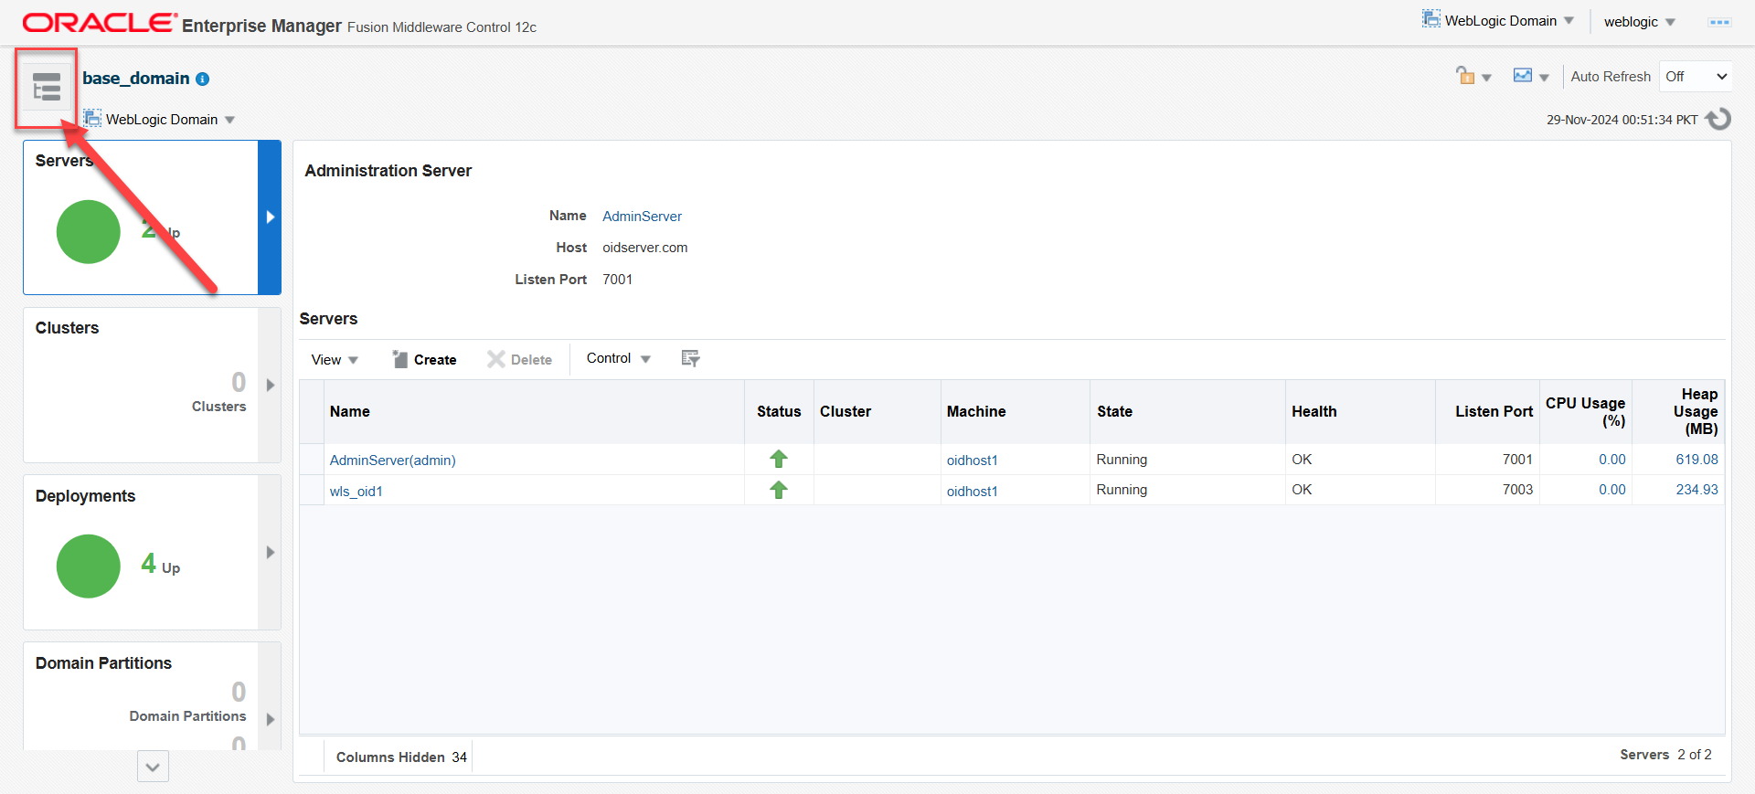Open the Auto Refresh dropdown
Viewport: 1755px width, 794px height.
click(x=1696, y=77)
